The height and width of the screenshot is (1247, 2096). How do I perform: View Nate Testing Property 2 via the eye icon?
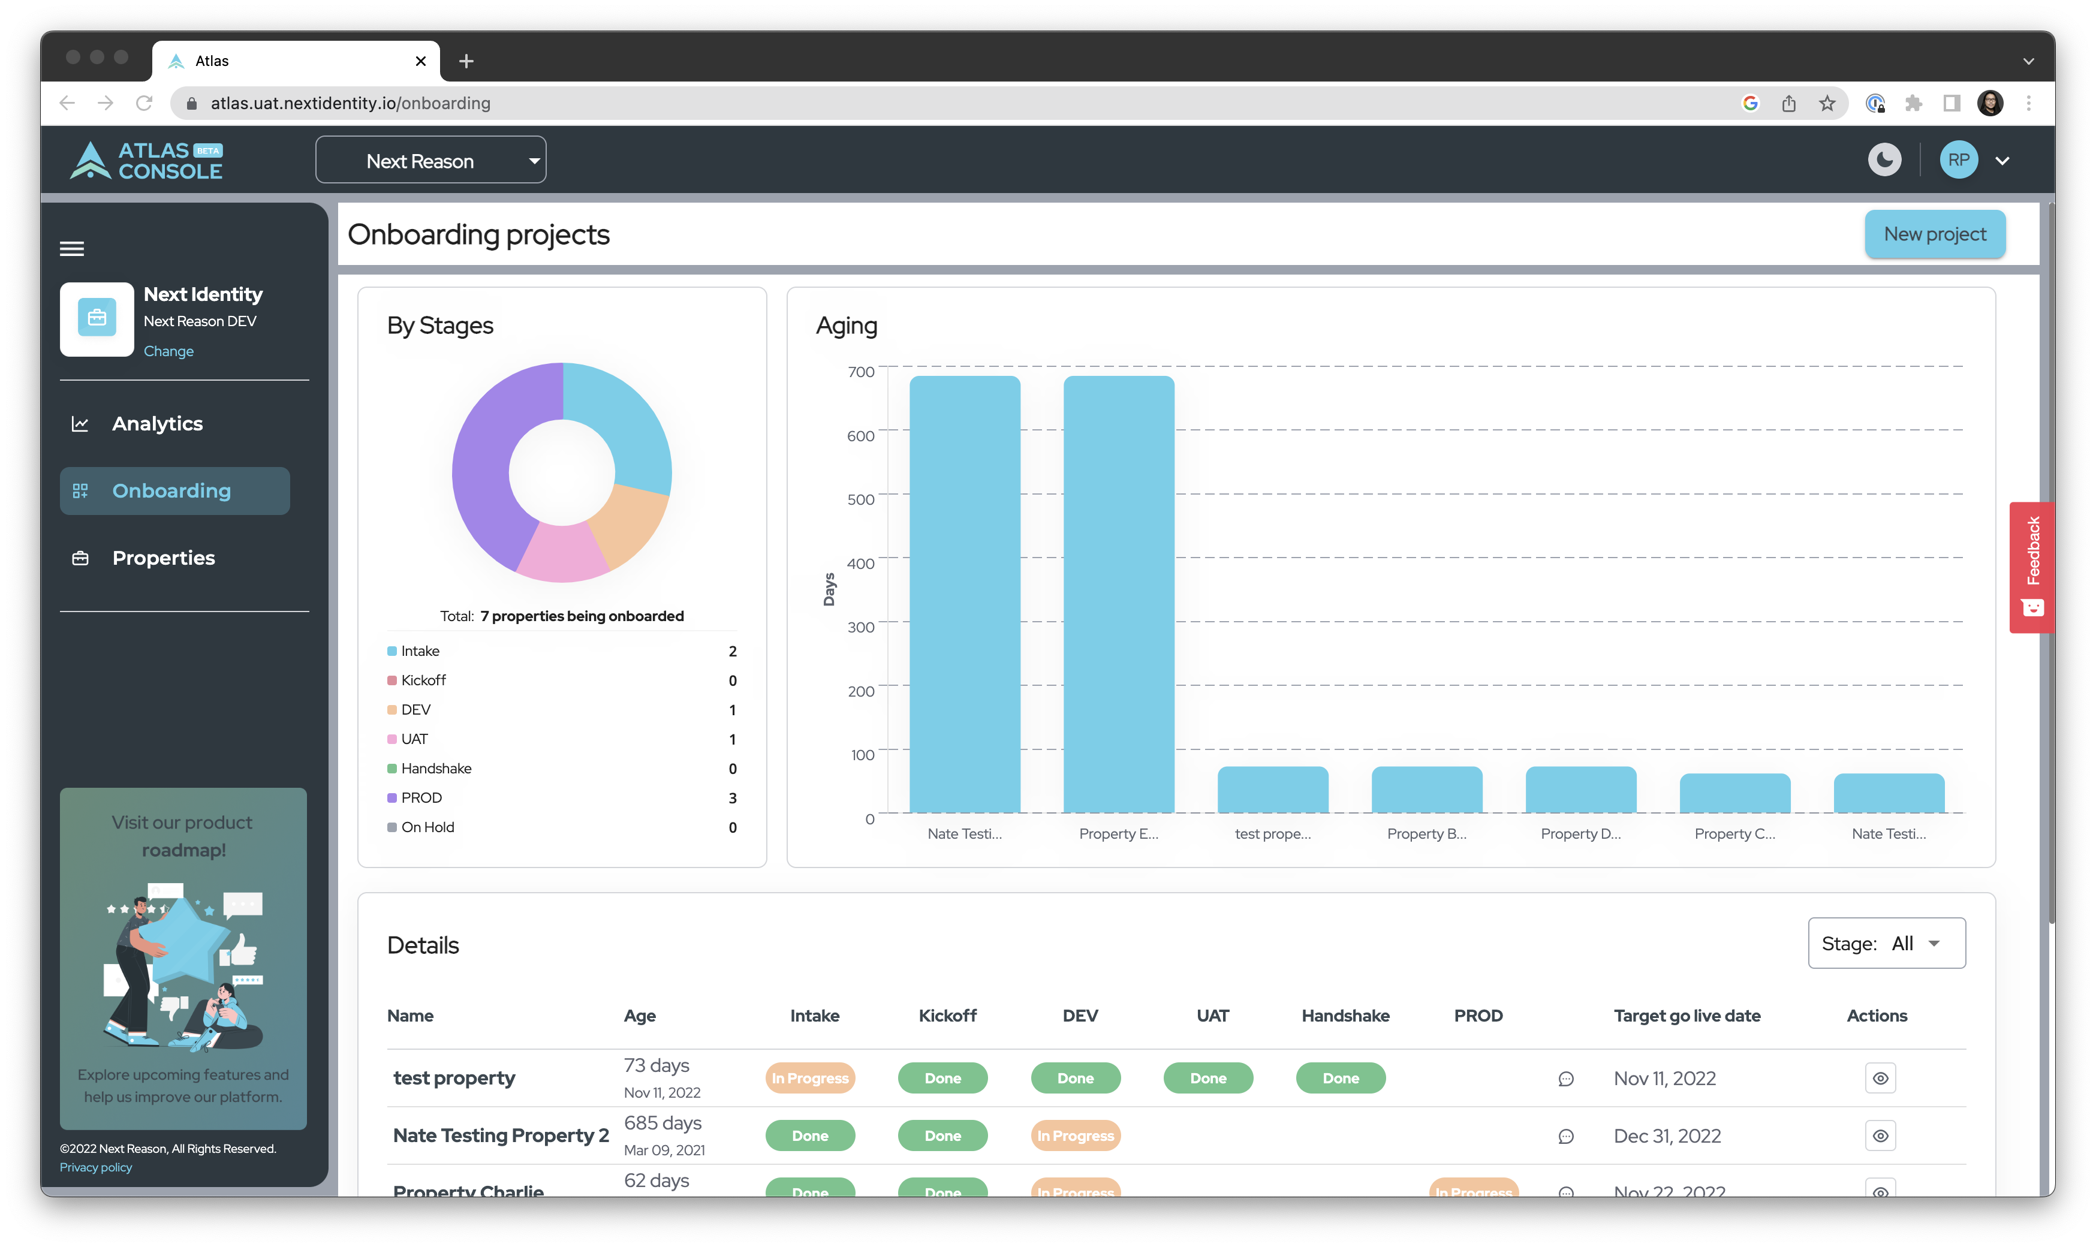[1880, 1136]
